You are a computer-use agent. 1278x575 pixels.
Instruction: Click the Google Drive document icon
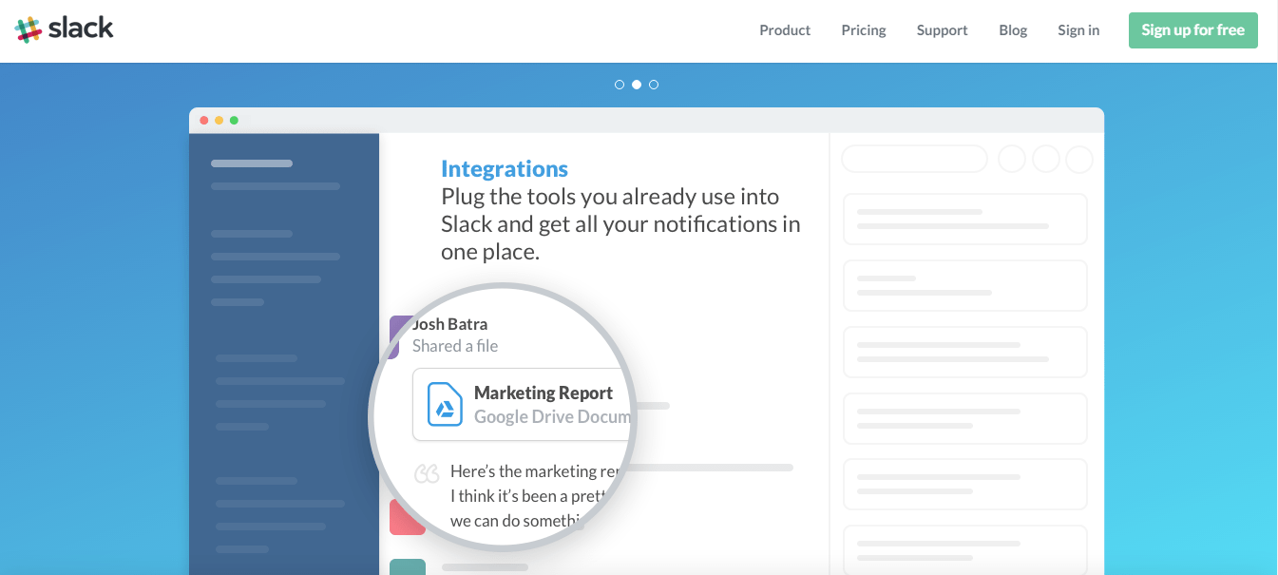444,404
